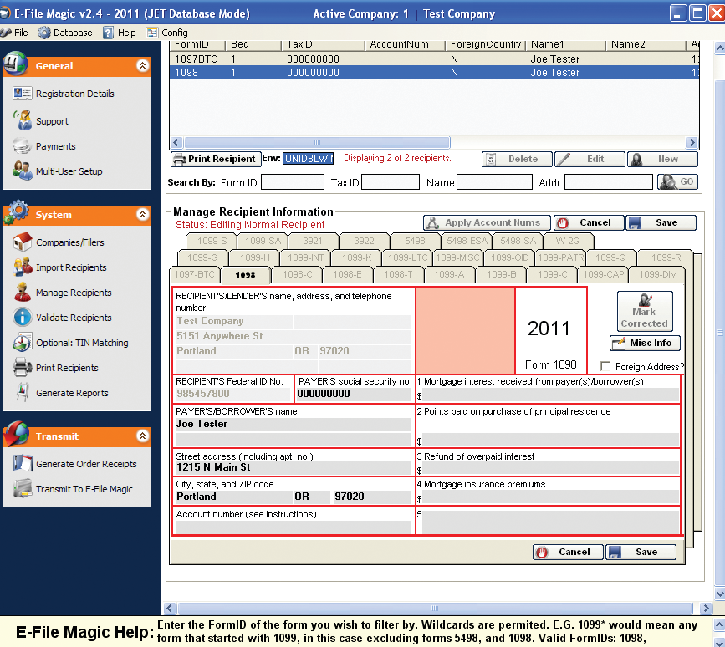Open Support from the sidebar icon
This screenshot has width=725, height=647.
[x=22, y=120]
